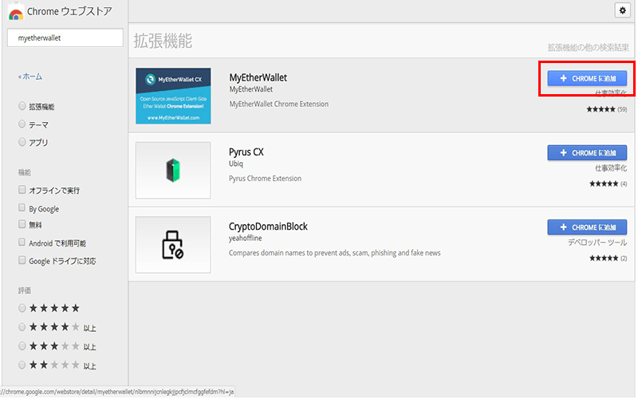Image resolution: width=638 pixels, height=399 pixels.
Task: Click the yeahoffline publisher name
Action: [246, 238]
